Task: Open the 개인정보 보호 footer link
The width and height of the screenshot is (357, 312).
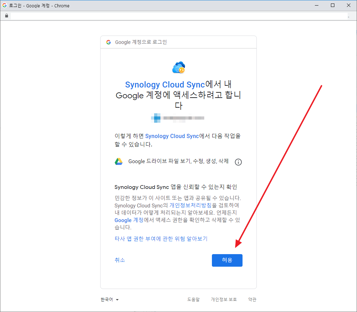Action: pos(224,299)
